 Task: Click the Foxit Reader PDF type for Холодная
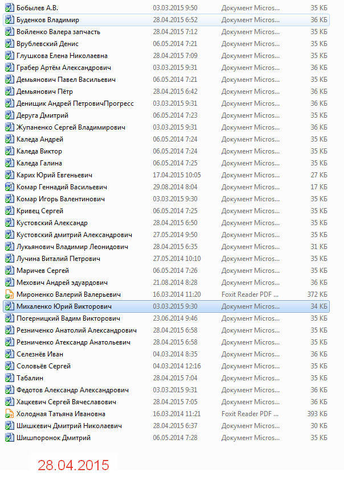tap(251, 414)
